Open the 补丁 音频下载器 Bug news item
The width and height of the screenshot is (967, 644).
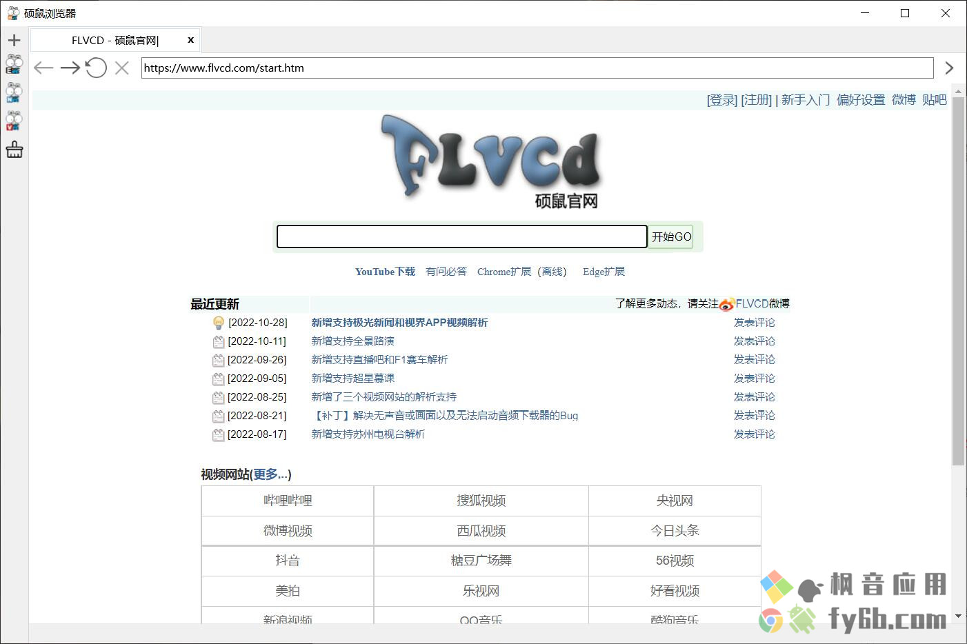coord(445,416)
